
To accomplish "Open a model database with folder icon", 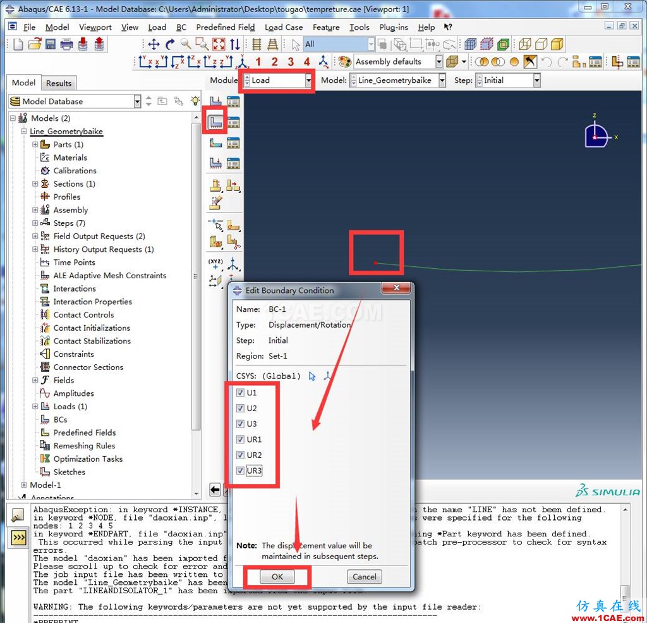I will 34,44.
